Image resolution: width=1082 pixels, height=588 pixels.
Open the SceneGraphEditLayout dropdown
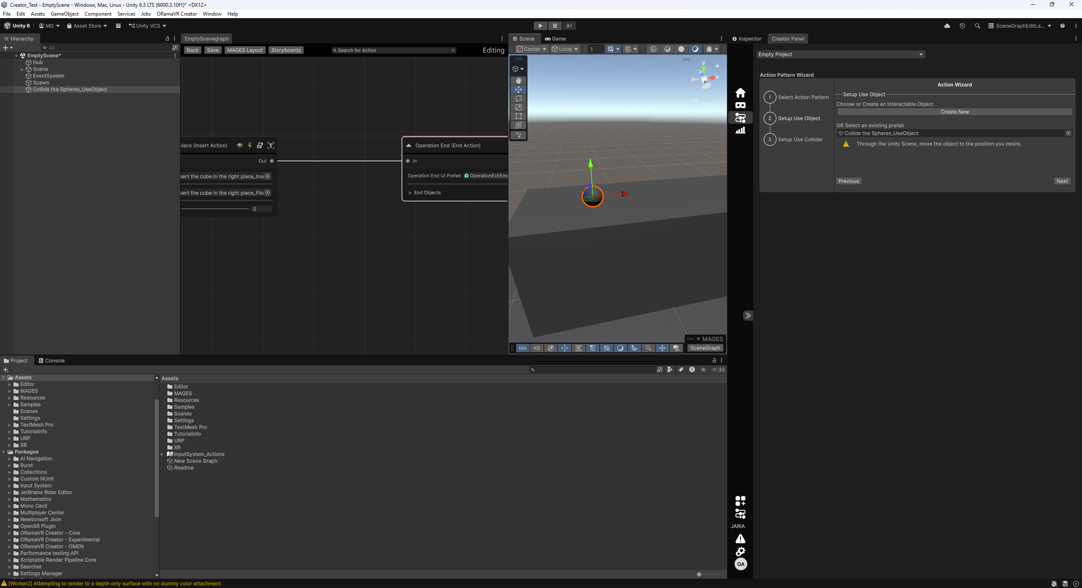[1019, 26]
